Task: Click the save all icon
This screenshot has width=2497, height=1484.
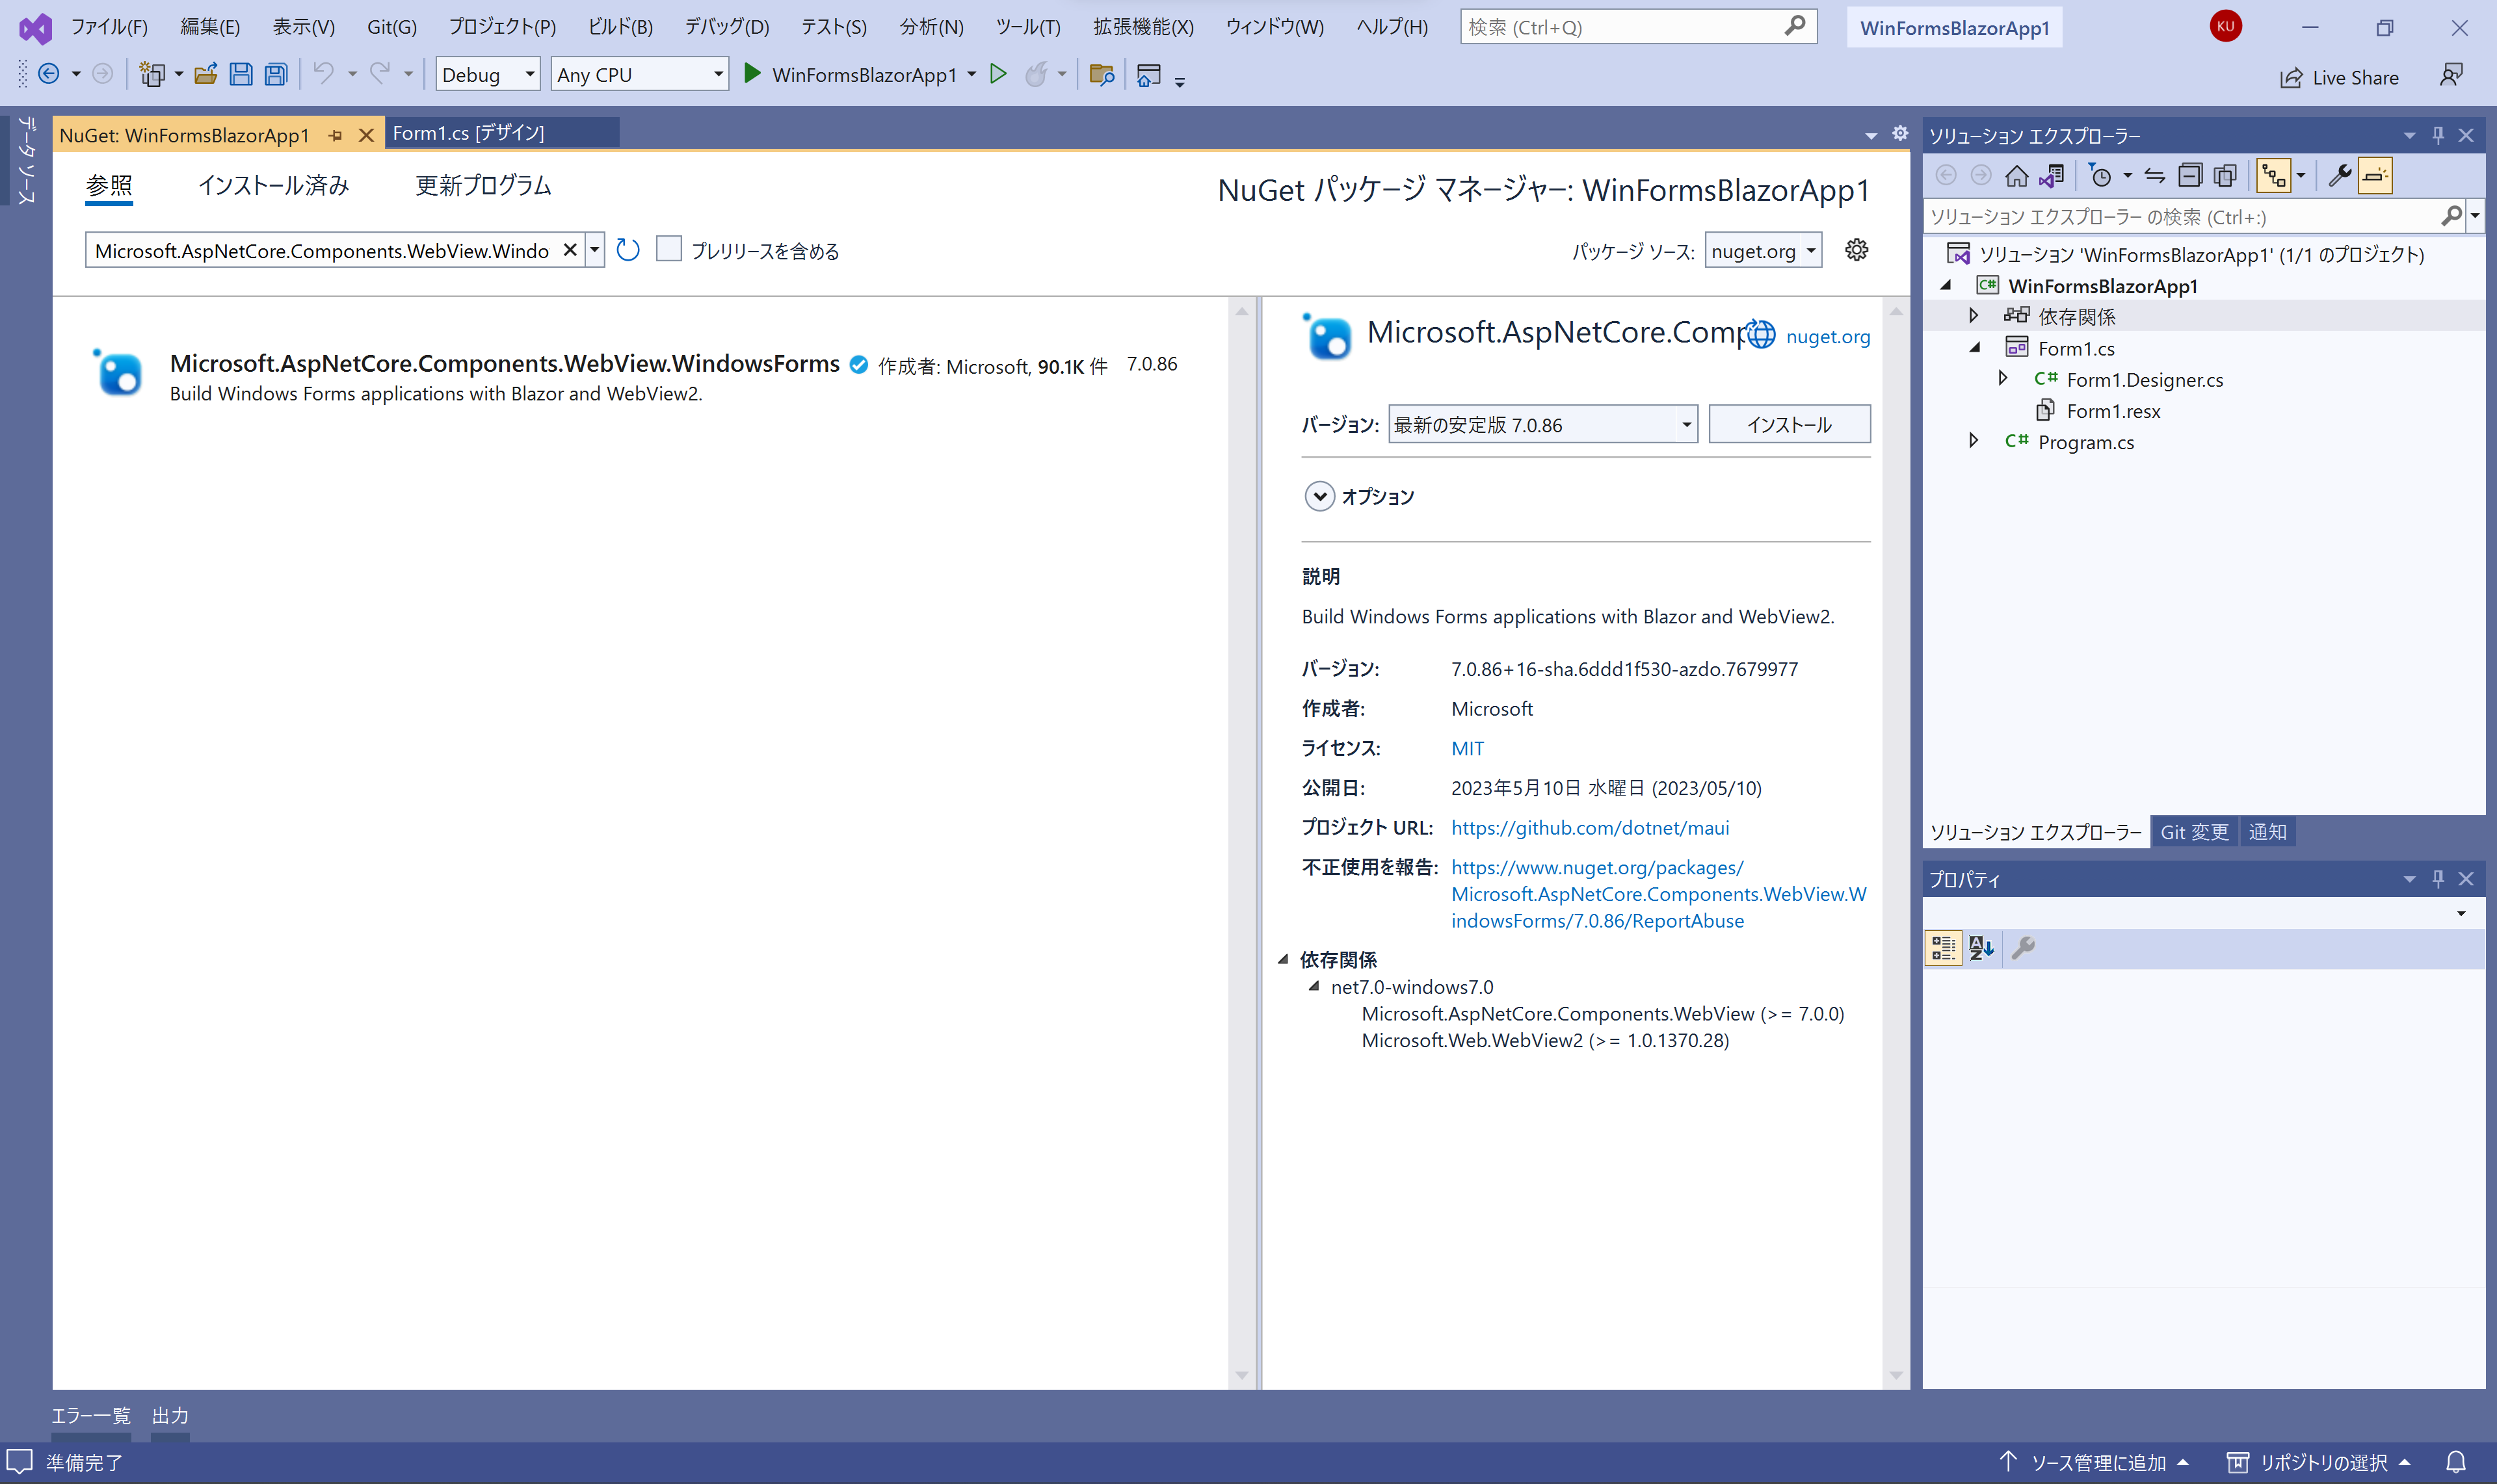Action: tap(276, 74)
